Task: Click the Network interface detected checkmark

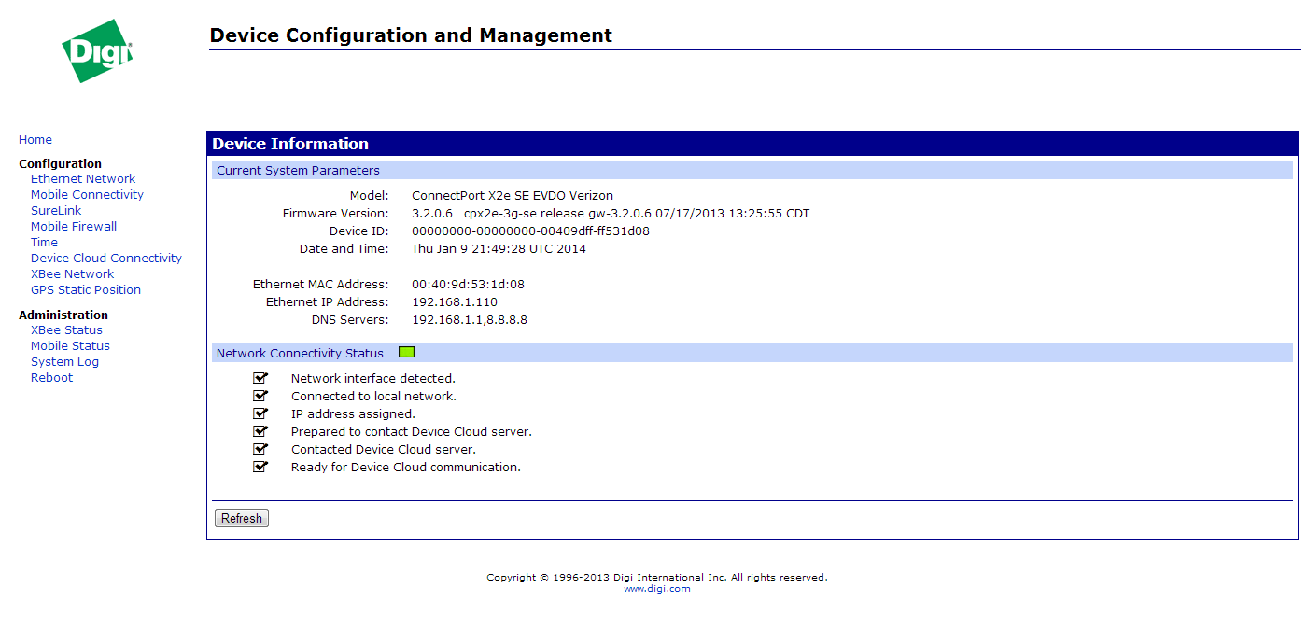Action: 260,378
